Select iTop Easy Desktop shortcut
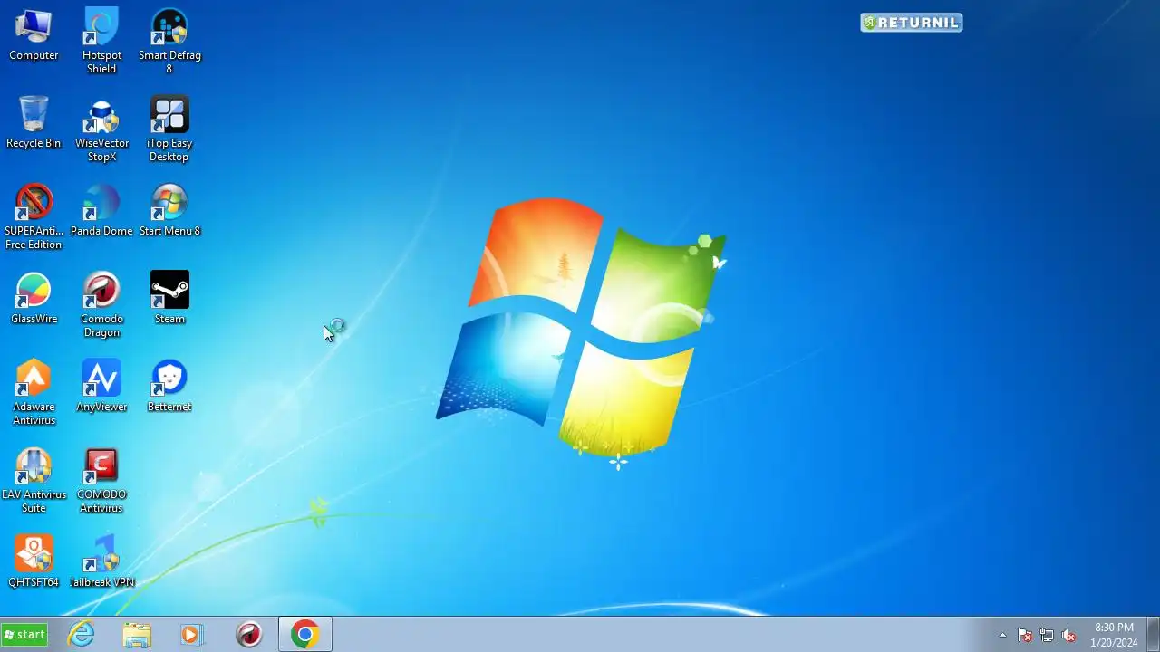This screenshot has width=1160, height=652. click(x=169, y=129)
